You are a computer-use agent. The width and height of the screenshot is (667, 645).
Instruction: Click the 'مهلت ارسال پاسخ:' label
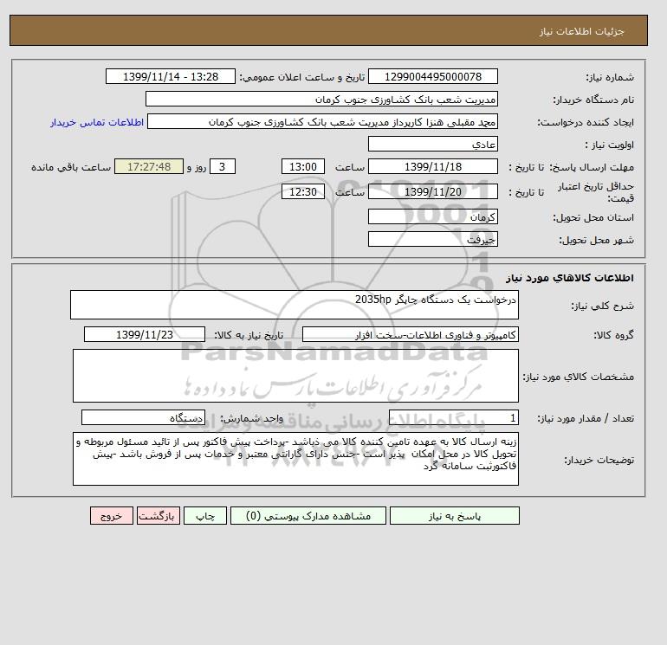[593, 167]
